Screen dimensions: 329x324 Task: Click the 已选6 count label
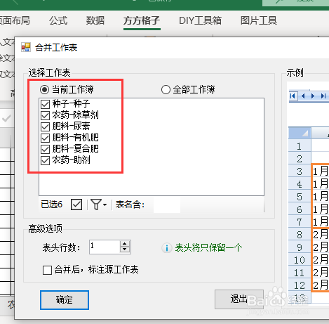point(52,205)
